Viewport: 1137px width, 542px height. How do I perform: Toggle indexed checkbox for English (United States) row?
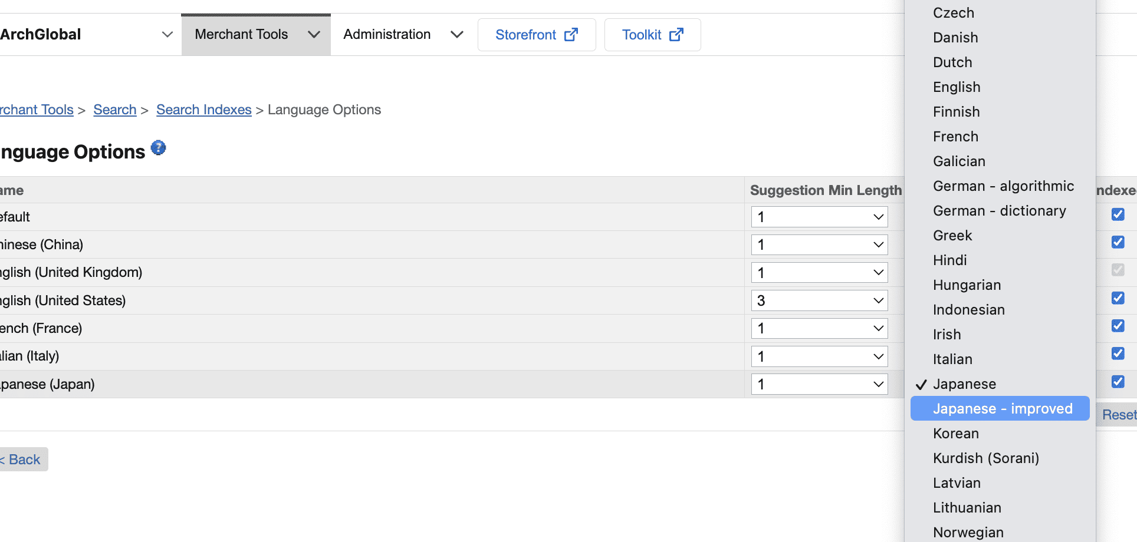point(1118,298)
